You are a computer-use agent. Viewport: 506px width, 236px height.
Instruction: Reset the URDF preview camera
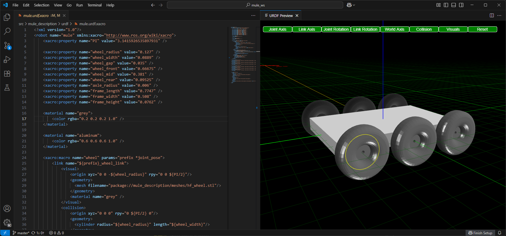(x=483, y=29)
